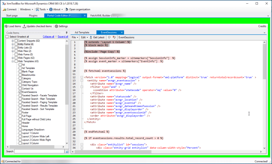Click Open organization button
The width and height of the screenshot is (272, 164).
point(78,9)
